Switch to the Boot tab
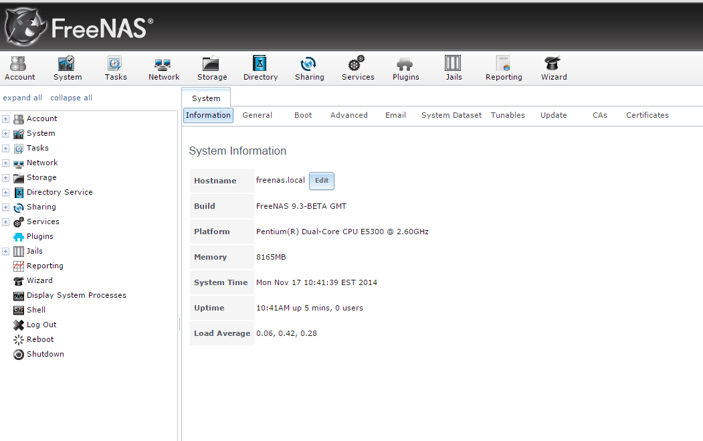 pyautogui.click(x=303, y=115)
